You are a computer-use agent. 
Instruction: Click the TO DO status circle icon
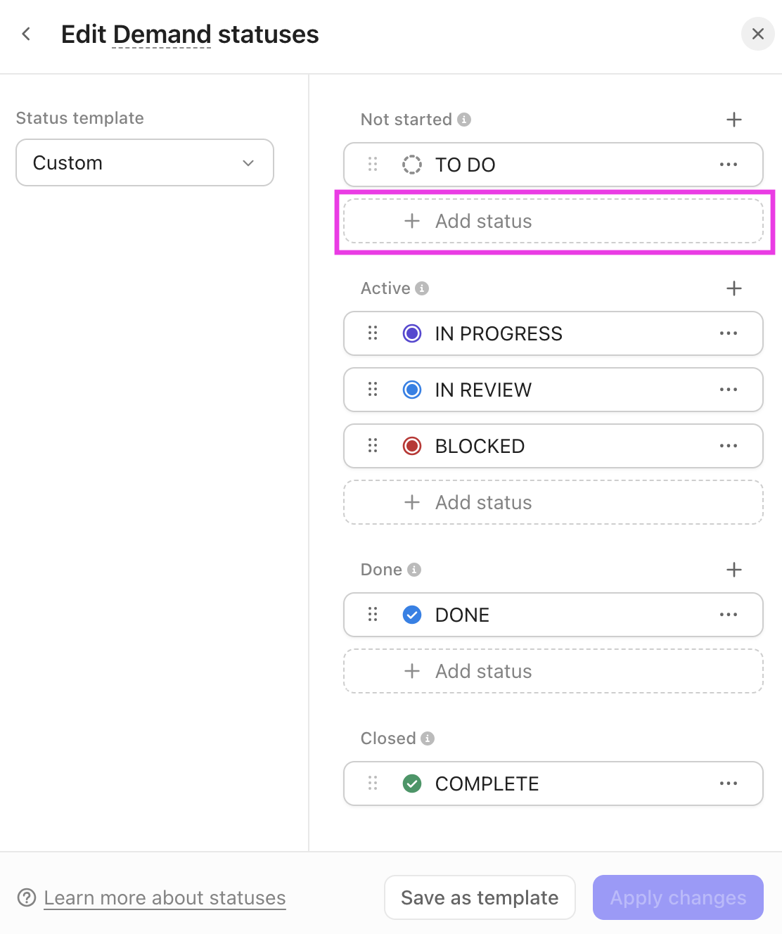pyautogui.click(x=412, y=165)
